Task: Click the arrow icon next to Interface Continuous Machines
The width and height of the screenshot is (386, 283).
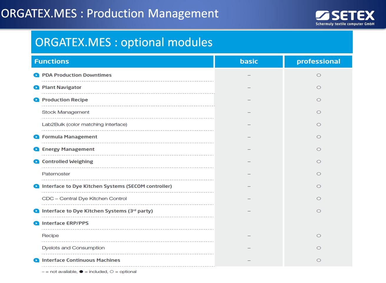Action: 36,260
